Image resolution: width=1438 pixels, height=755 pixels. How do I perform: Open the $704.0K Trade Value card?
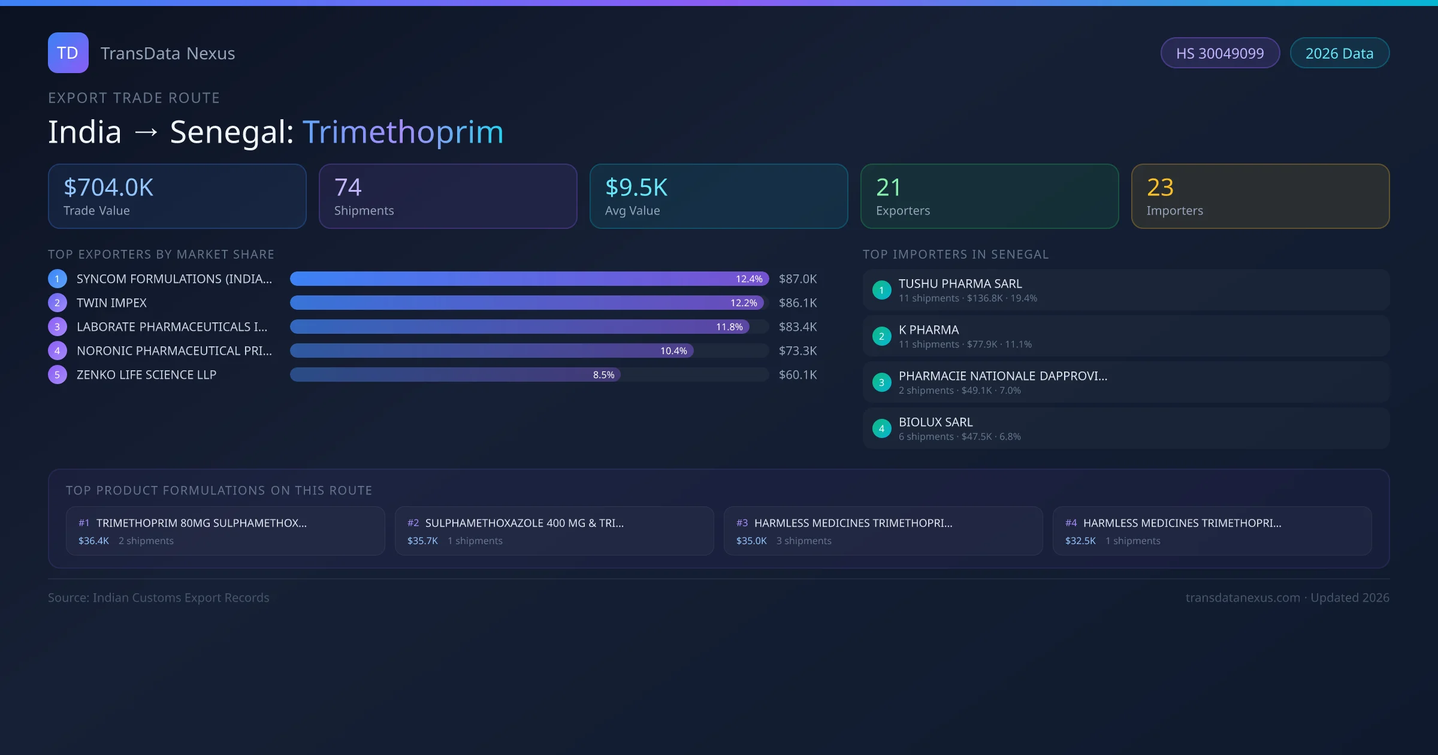tap(177, 196)
